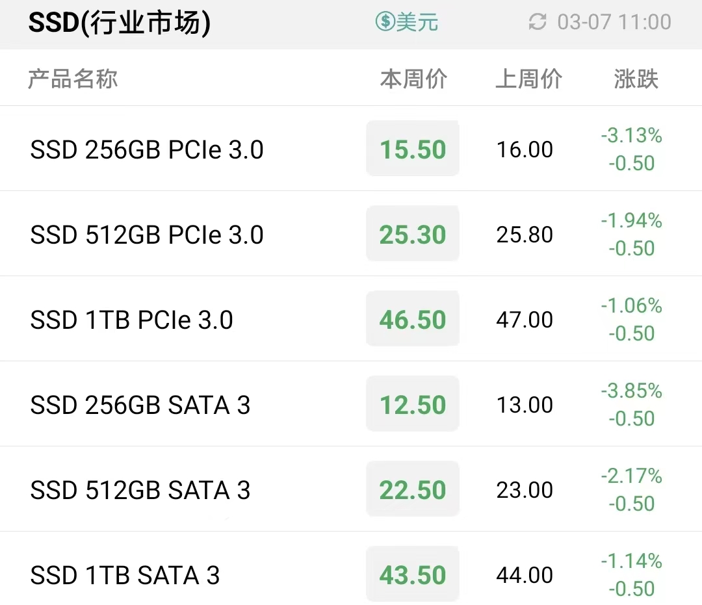
Task: Tap the 12.50 current price badge
Action: tap(413, 404)
